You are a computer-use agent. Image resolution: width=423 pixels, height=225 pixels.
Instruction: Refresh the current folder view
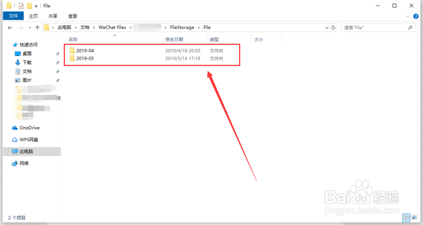pos(333,27)
